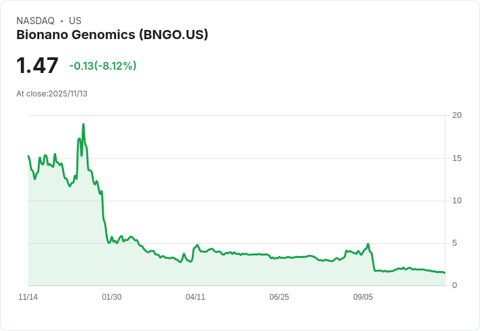Click the 15 value on the y-axis
The width and height of the screenshot is (480, 331).
[457, 158]
